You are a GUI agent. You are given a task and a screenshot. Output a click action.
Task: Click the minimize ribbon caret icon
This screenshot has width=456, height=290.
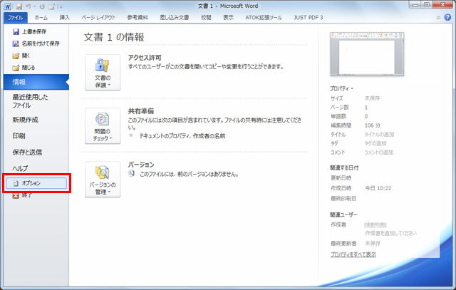(x=438, y=18)
